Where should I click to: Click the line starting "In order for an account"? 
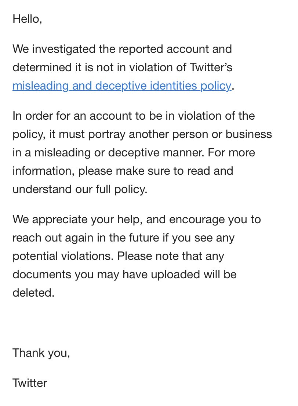134,116
